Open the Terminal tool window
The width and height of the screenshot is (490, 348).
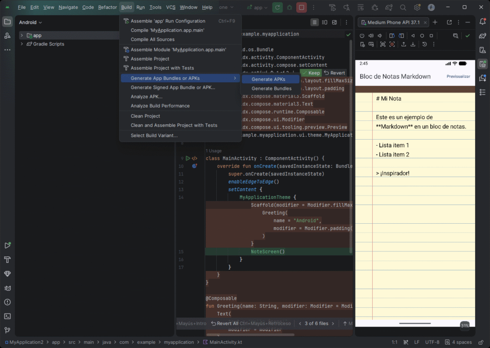pyautogui.click(x=8, y=316)
